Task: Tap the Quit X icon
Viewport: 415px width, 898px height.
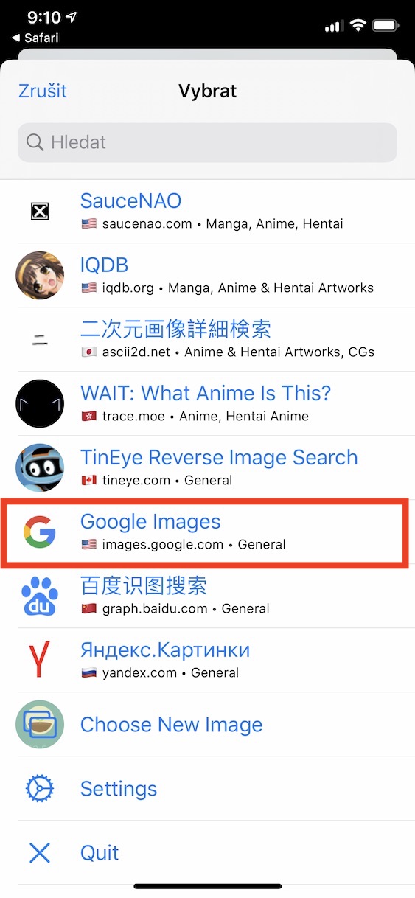Action: click(x=40, y=852)
